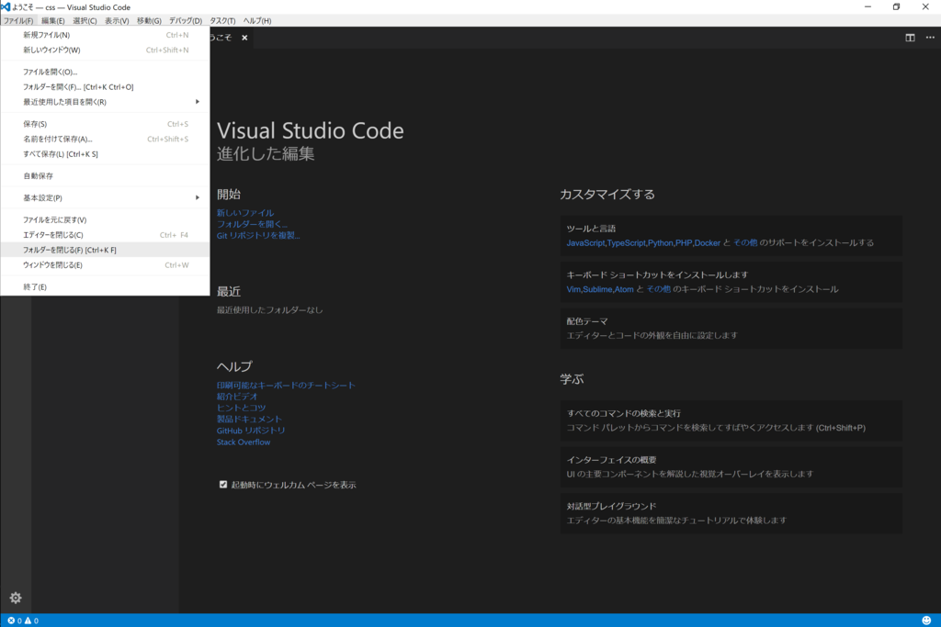Click the feedback smiley icon
The height and width of the screenshot is (627, 941).
tap(926, 621)
